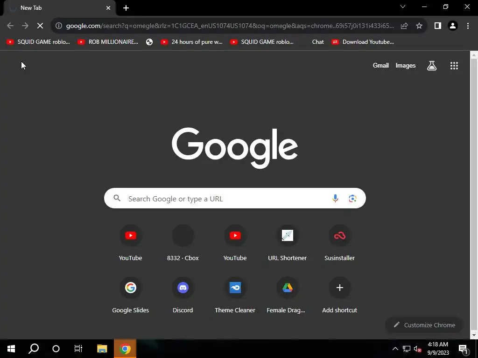Screen dimensions: 478x358
Task: Open Gmail link
Action: point(381,65)
